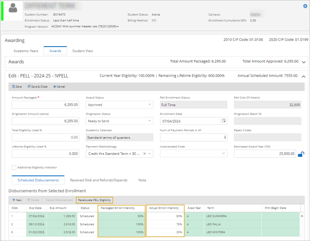Toggle Additional Eligibility Indicator checkbox
This screenshot has height=241, width=310.
pos(14,168)
